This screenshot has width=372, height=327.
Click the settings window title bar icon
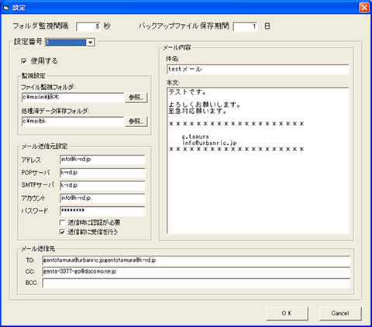pyautogui.click(x=6, y=8)
